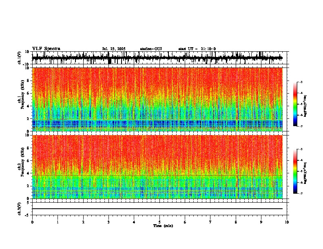
Task: Click the "-3" label on ch.1 colorbar
Action: (301, 82)
